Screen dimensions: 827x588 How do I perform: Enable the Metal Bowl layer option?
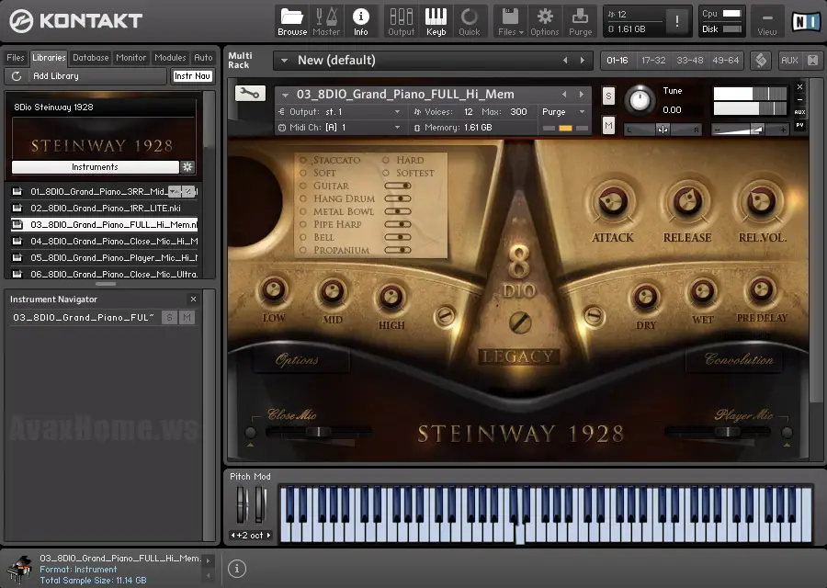[x=303, y=211]
